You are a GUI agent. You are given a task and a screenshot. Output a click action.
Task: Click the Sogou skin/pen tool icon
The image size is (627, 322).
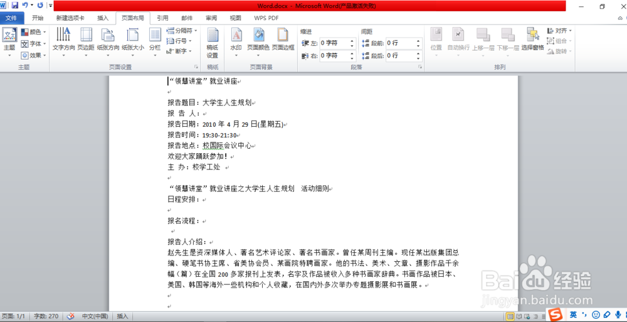[x=606, y=315]
